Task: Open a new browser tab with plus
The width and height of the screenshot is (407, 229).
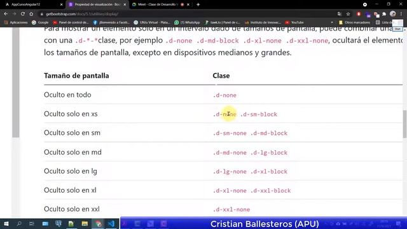Action: [x=198, y=4]
